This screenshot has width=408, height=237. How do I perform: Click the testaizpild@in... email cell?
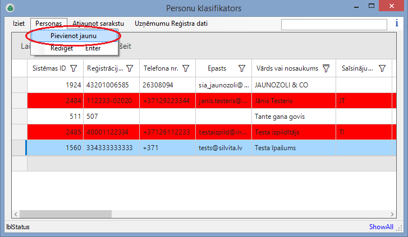pyautogui.click(x=223, y=132)
